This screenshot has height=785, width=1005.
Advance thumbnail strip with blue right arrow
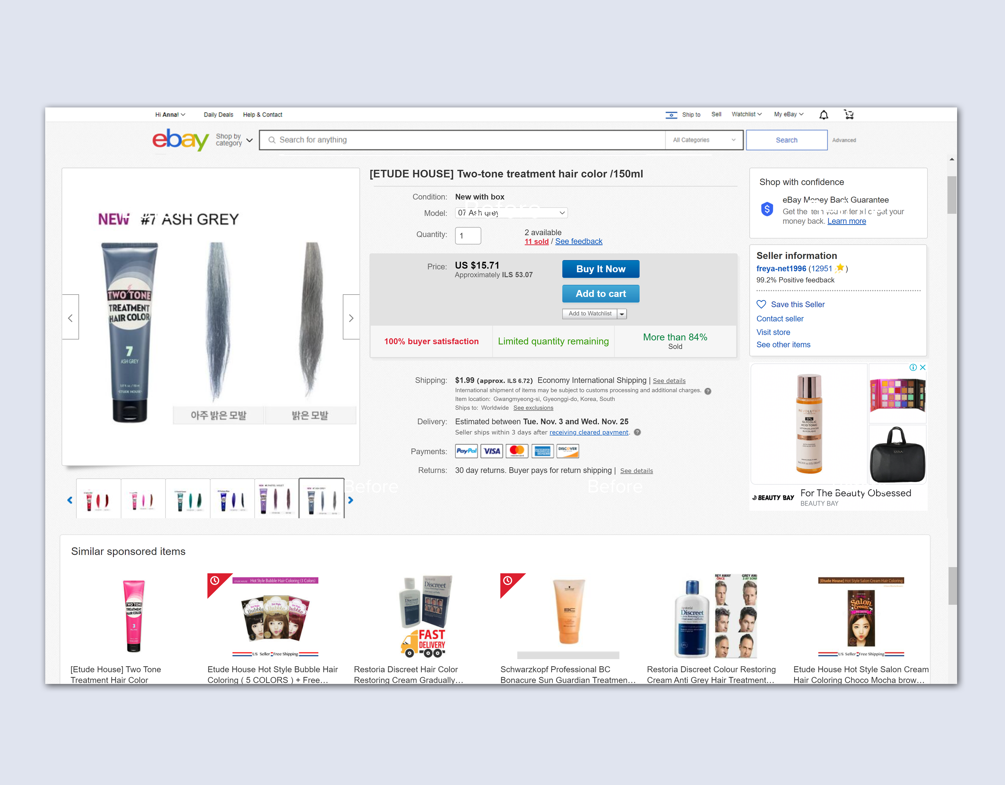[351, 500]
